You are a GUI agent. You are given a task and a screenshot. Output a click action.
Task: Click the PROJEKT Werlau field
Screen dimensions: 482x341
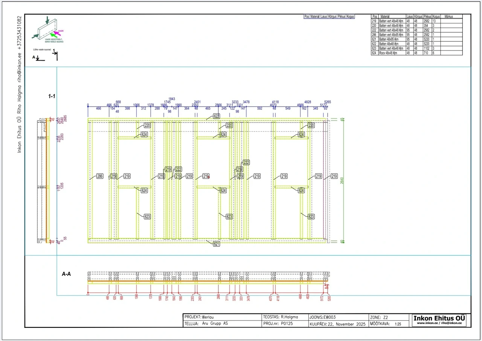[x=202, y=317]
